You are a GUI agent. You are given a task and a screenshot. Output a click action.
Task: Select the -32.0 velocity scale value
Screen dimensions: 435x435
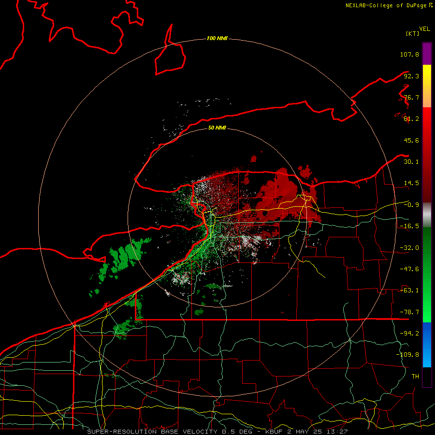[409, 248]
